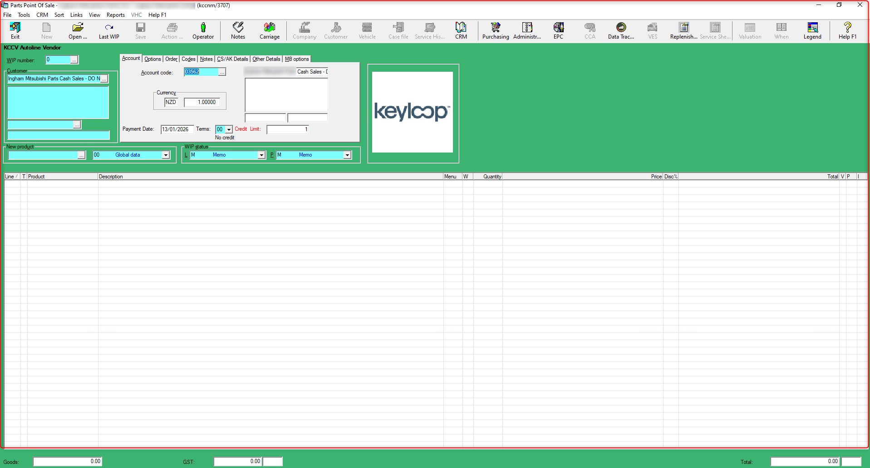Select the Operator toolbar icon
Viewport: 870px width, 468px height.
point(203,31)
